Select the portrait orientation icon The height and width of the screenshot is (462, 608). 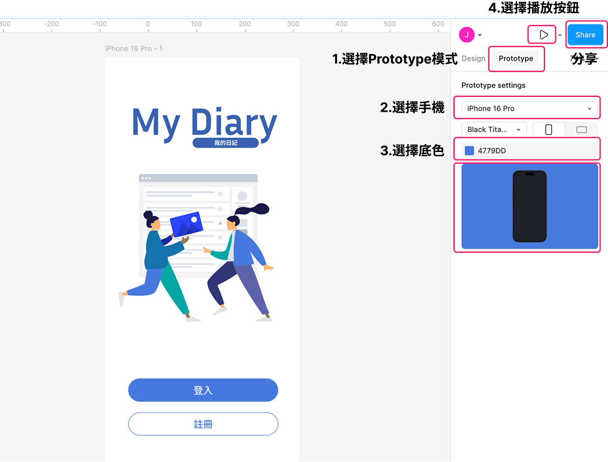pyautogui.click(x=549, y=130)
